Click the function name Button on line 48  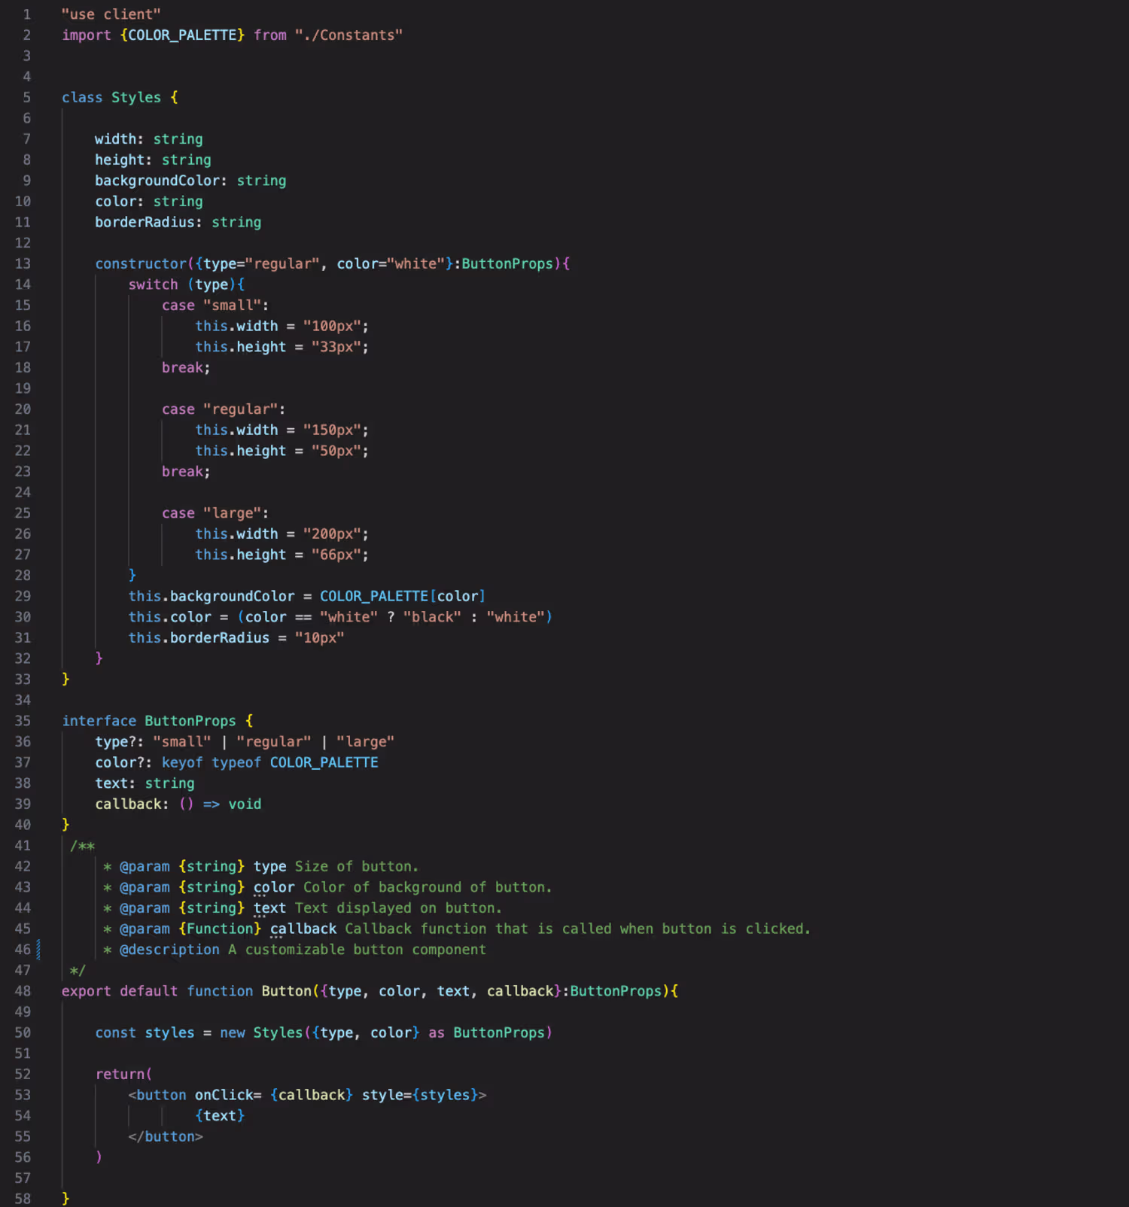[286, 992]
